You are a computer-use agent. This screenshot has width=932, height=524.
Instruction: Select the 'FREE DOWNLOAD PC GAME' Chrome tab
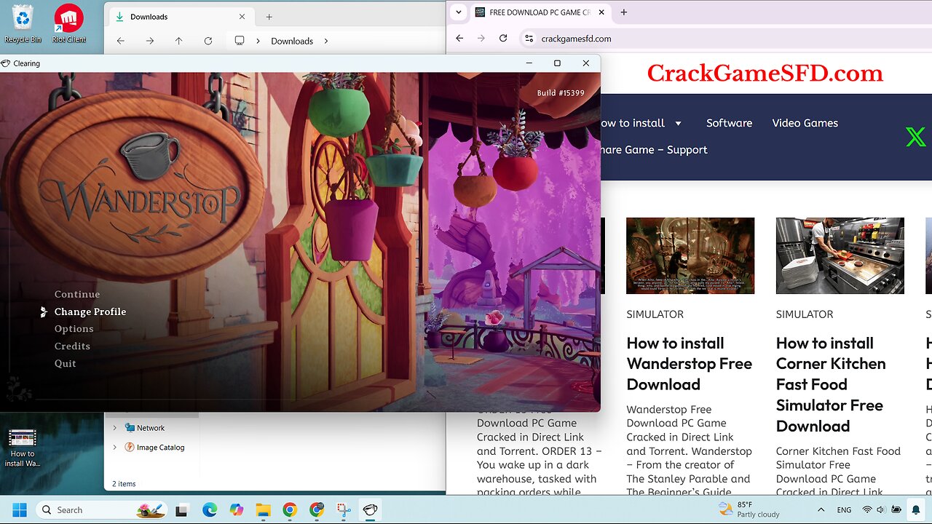[x=540, y=12]
